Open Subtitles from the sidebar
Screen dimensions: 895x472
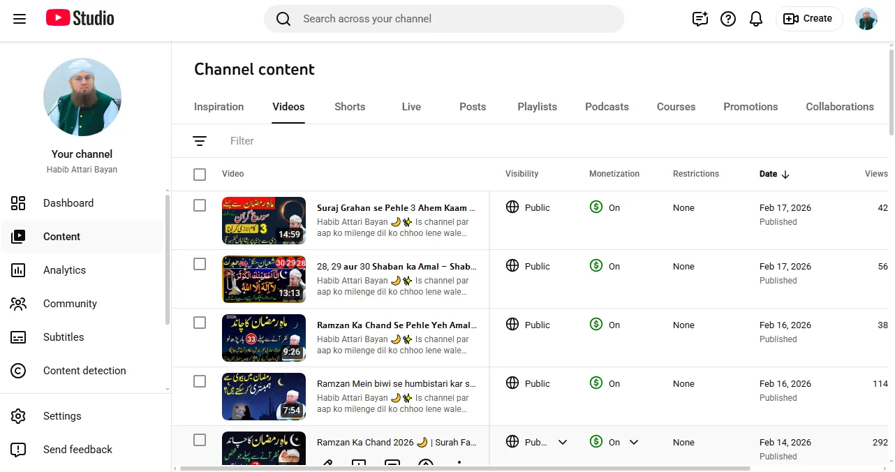pyautogui.click(x=82, y=337)
